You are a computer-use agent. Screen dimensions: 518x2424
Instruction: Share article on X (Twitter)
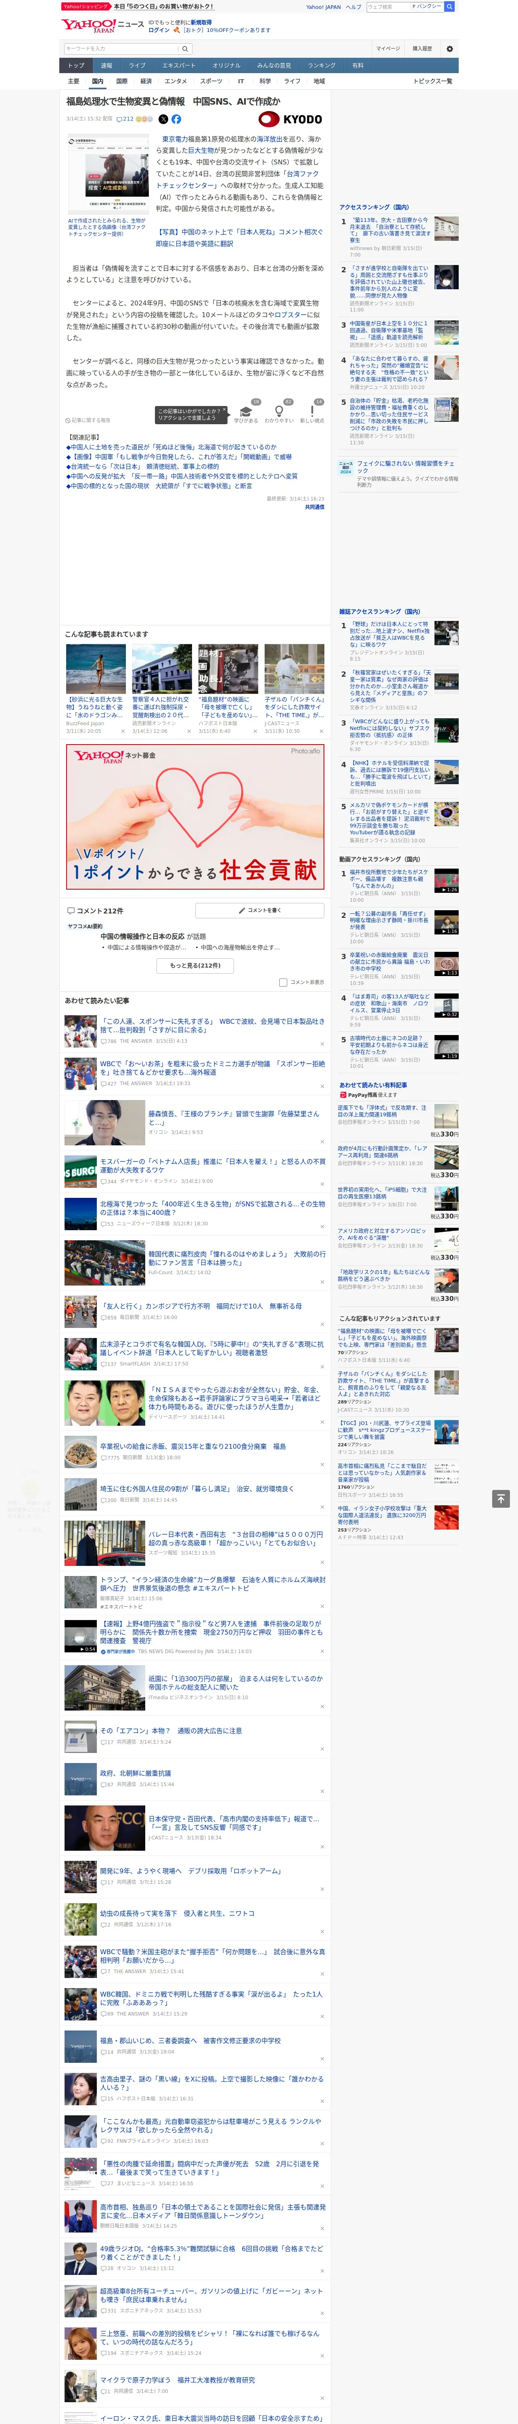coord(163,120)
